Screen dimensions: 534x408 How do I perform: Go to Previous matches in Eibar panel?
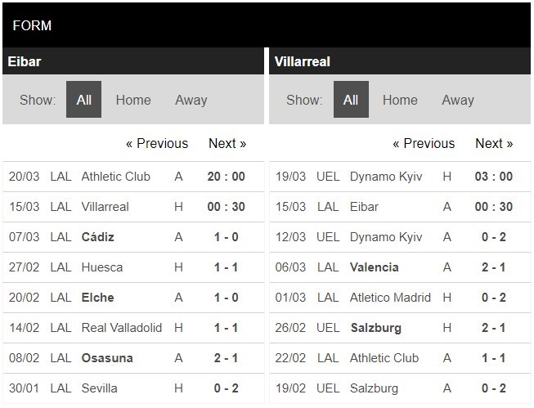click(x=157, y=143)
